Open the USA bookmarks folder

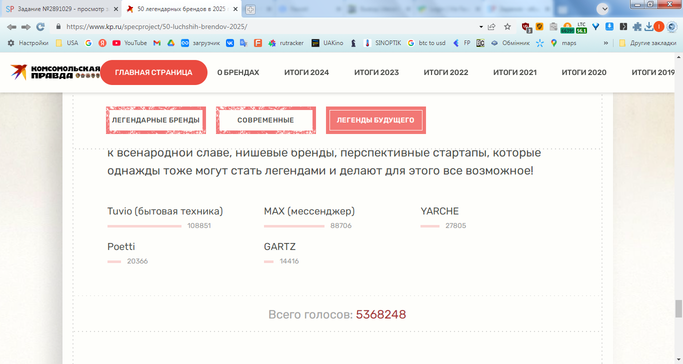click(x=66, y=43)
